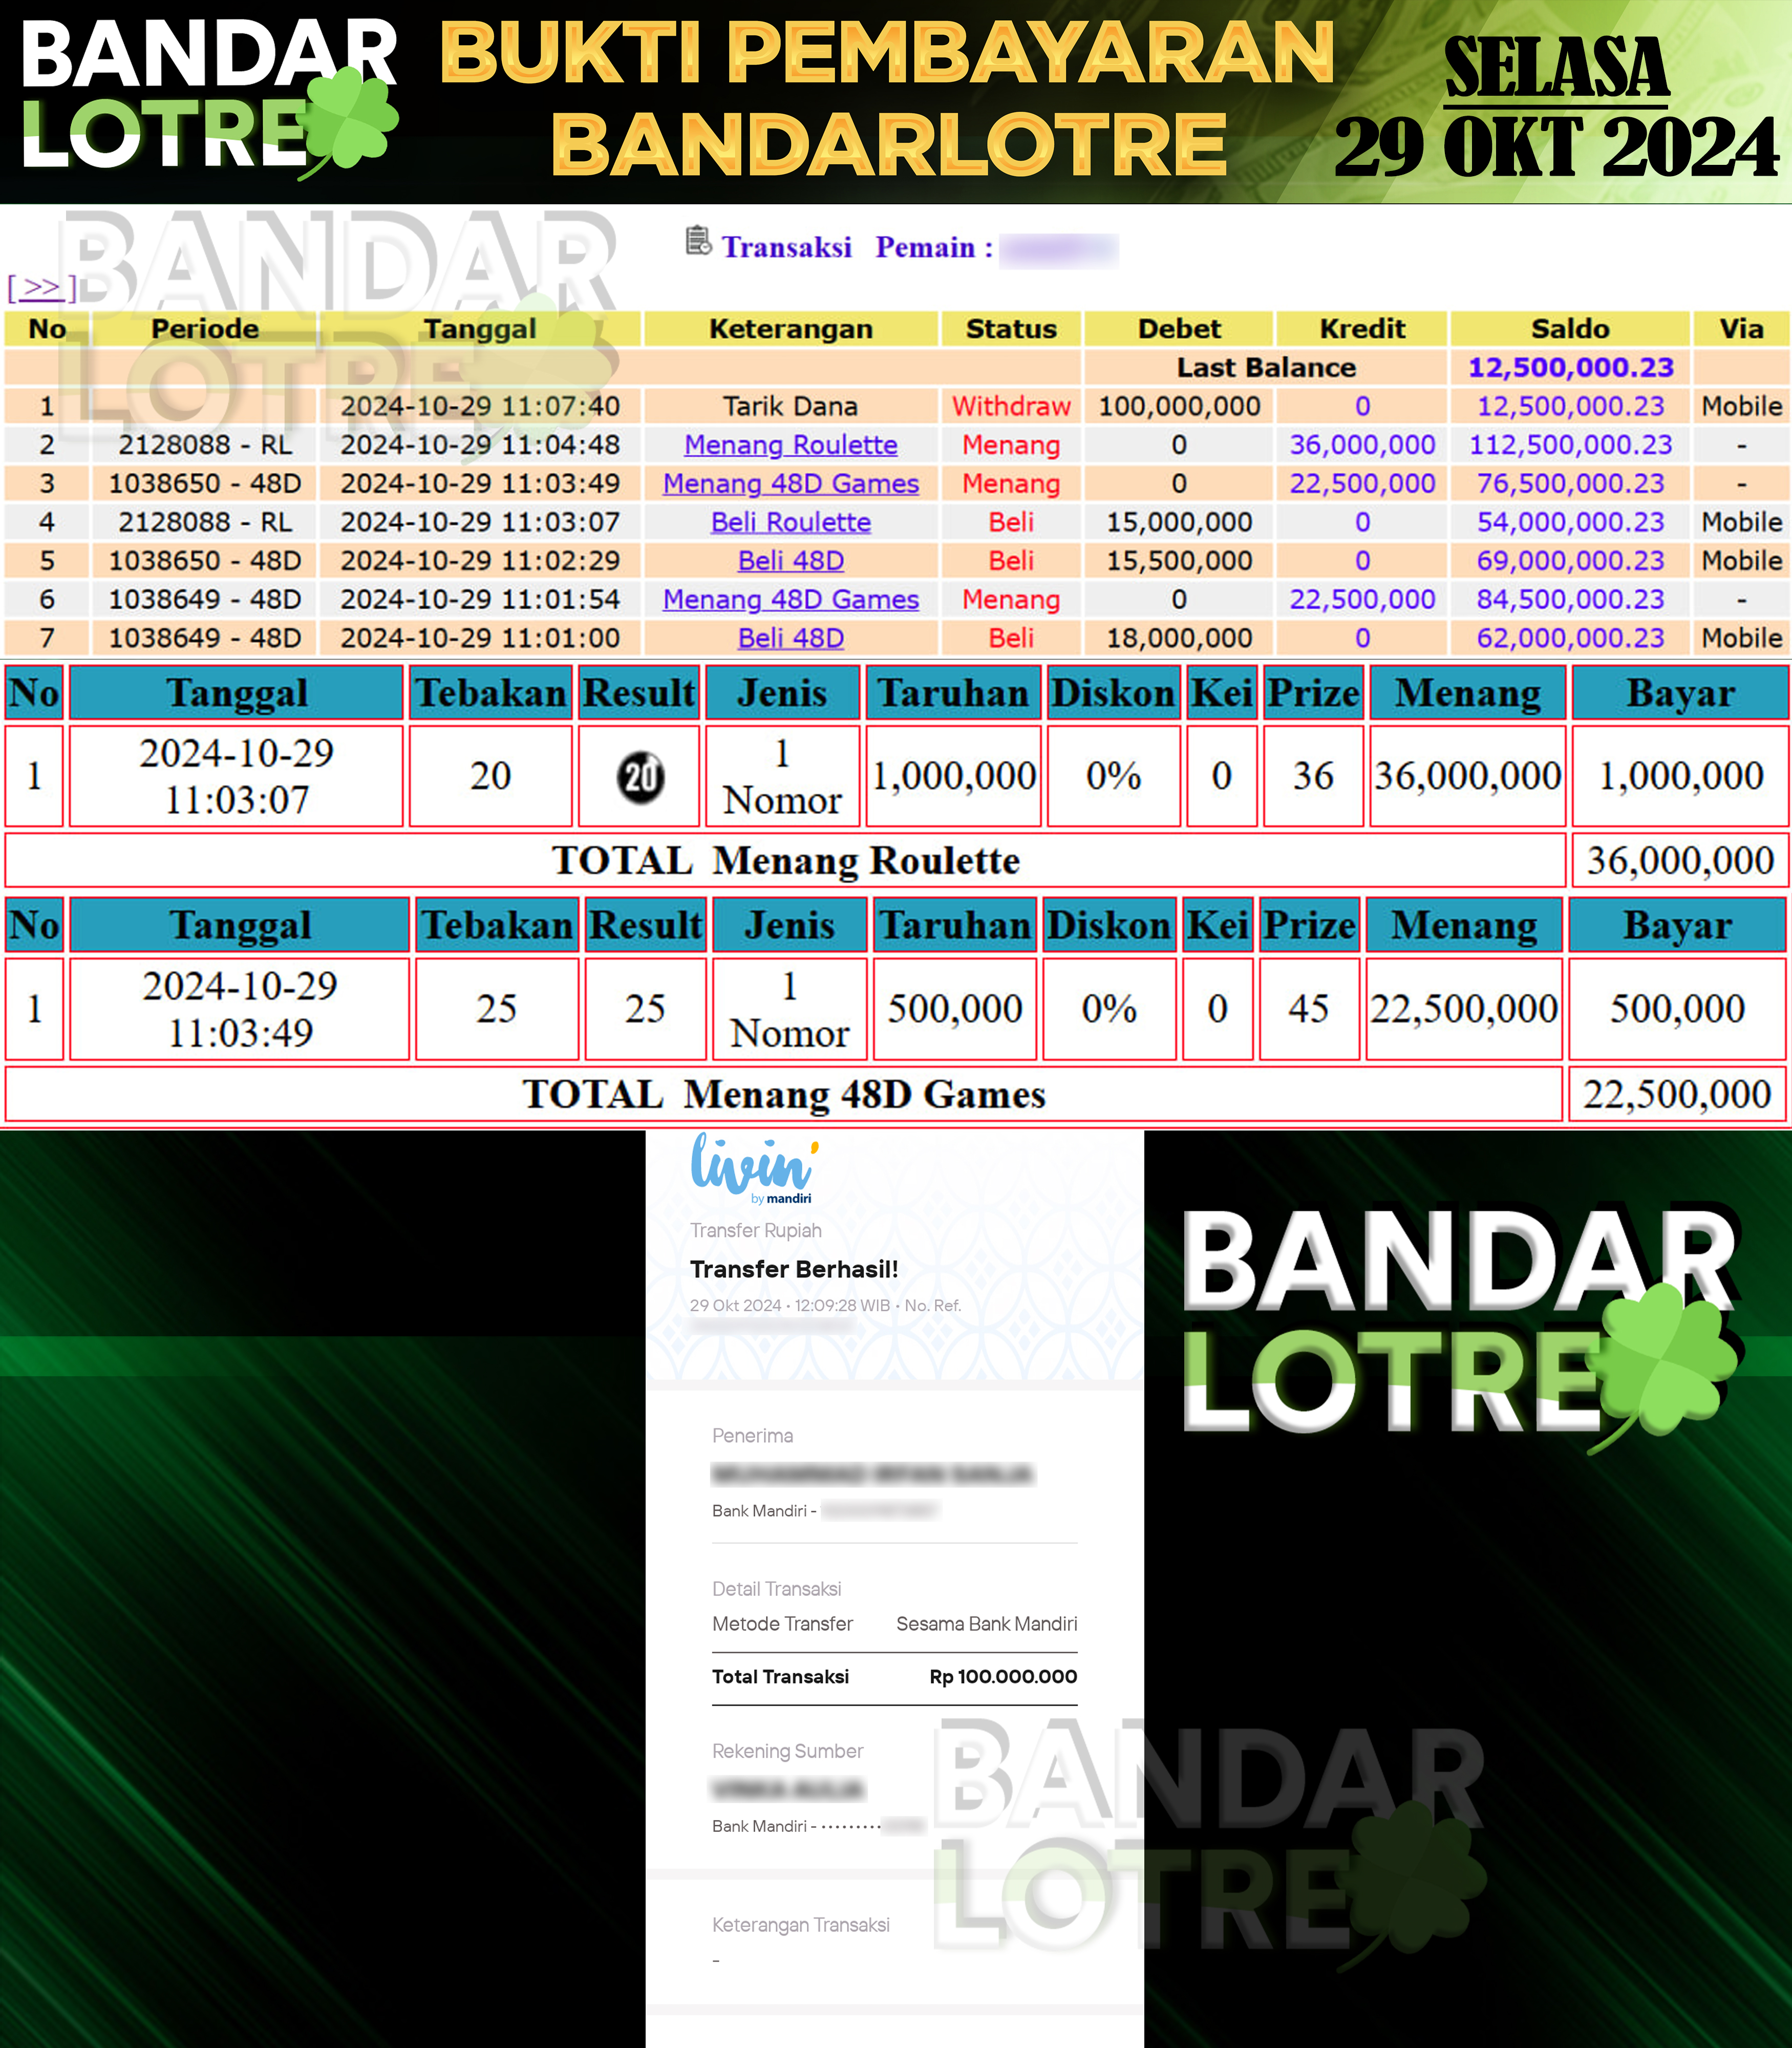Select debet amount 18,000,000
The height and width of the screenshot is (2048, 1792).
click(x=1179, y=638)
